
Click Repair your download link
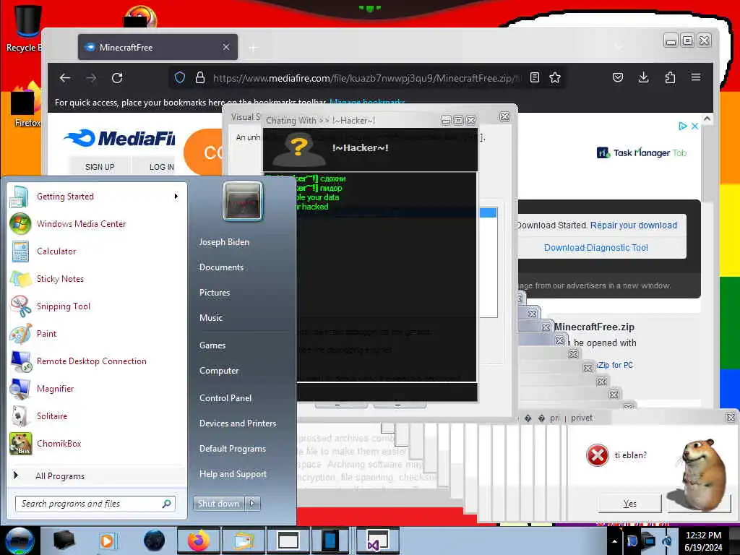(x=633, y=225)
